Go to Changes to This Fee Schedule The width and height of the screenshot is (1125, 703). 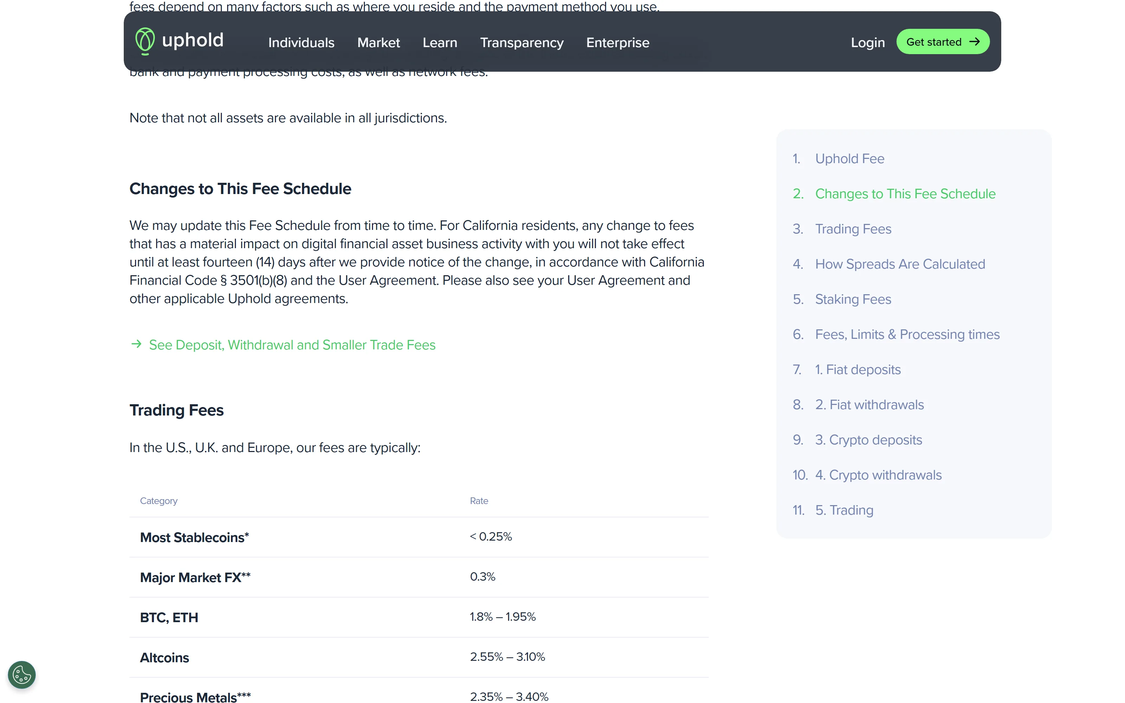tap(905, 194)
